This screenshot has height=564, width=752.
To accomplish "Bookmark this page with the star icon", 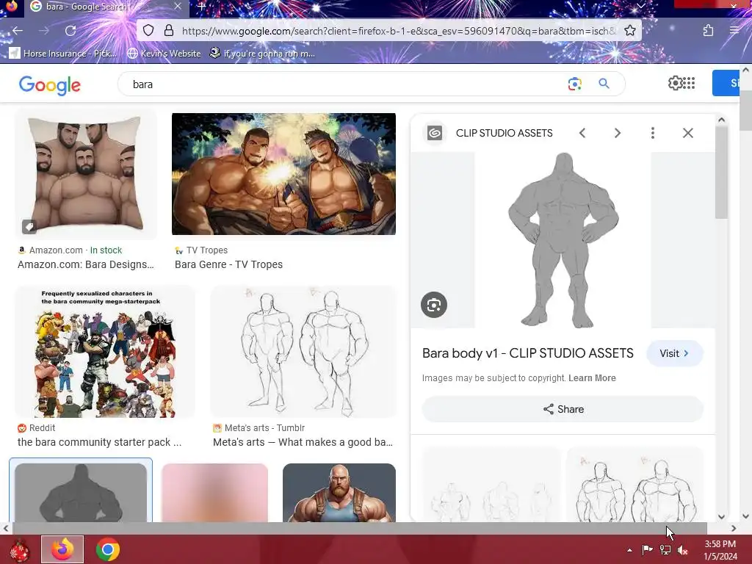I will [629, 31].
